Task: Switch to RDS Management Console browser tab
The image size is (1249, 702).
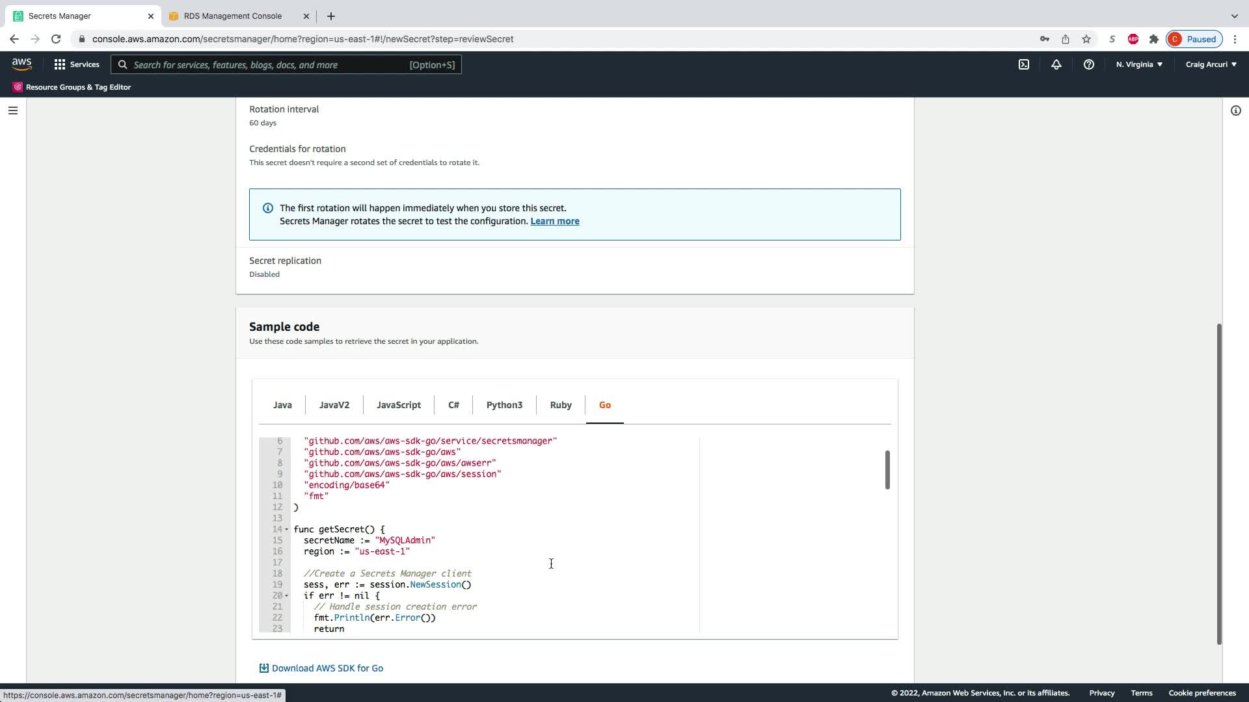Action: pos(232,16)
